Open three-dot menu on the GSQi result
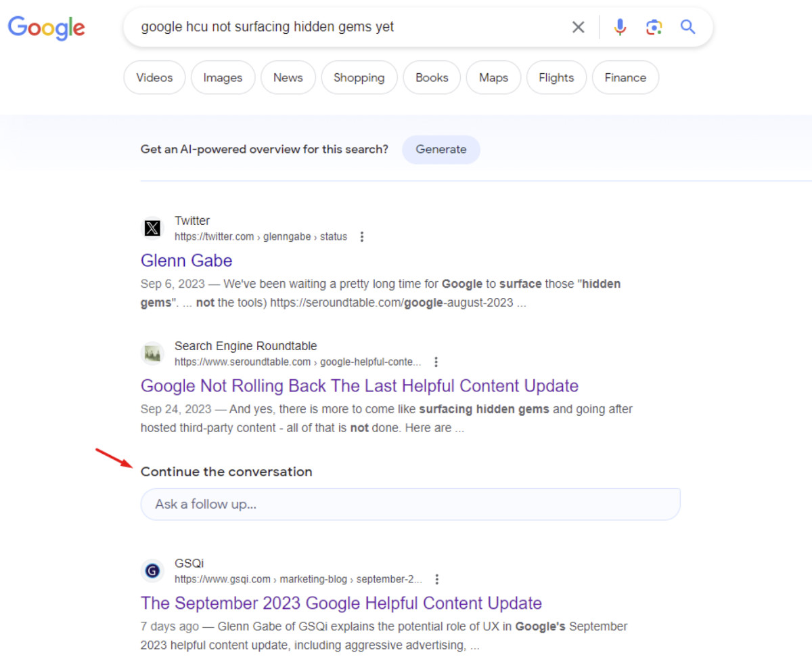Image resolution: width=812 pixels, height=661 pixels. click(436, 579)
